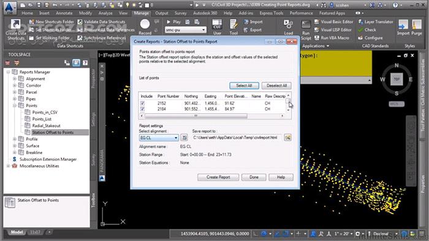Expand the Profile reports node

(x=15, y=139)
